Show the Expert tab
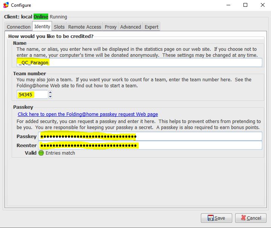The width and height of the screenshot is (271, 228). (x=152, y=27)
